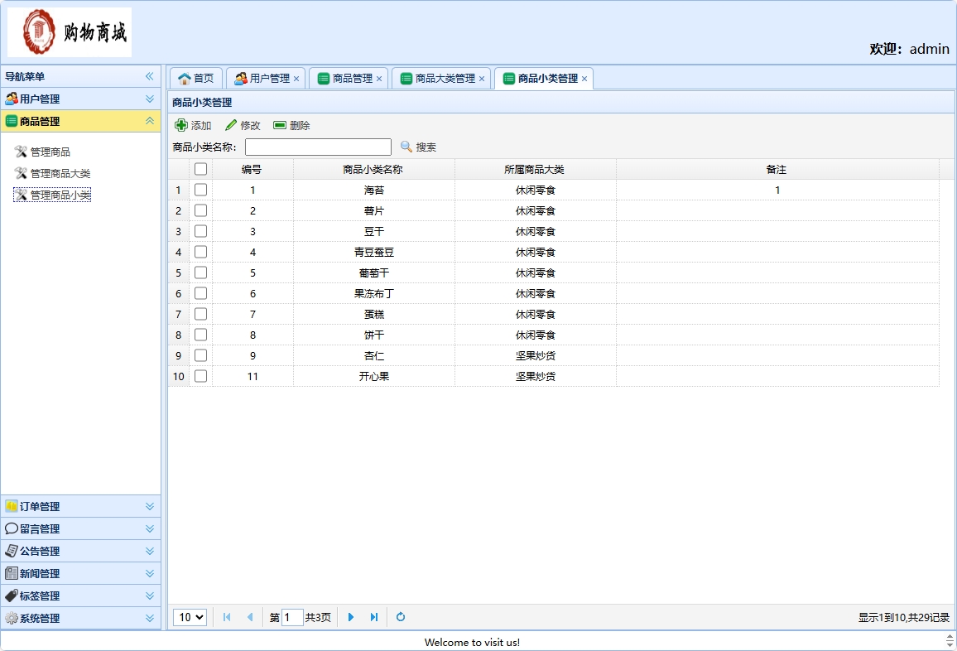
Task: Open the page size dropdown showing 10
Action: (x=190, y=617)
